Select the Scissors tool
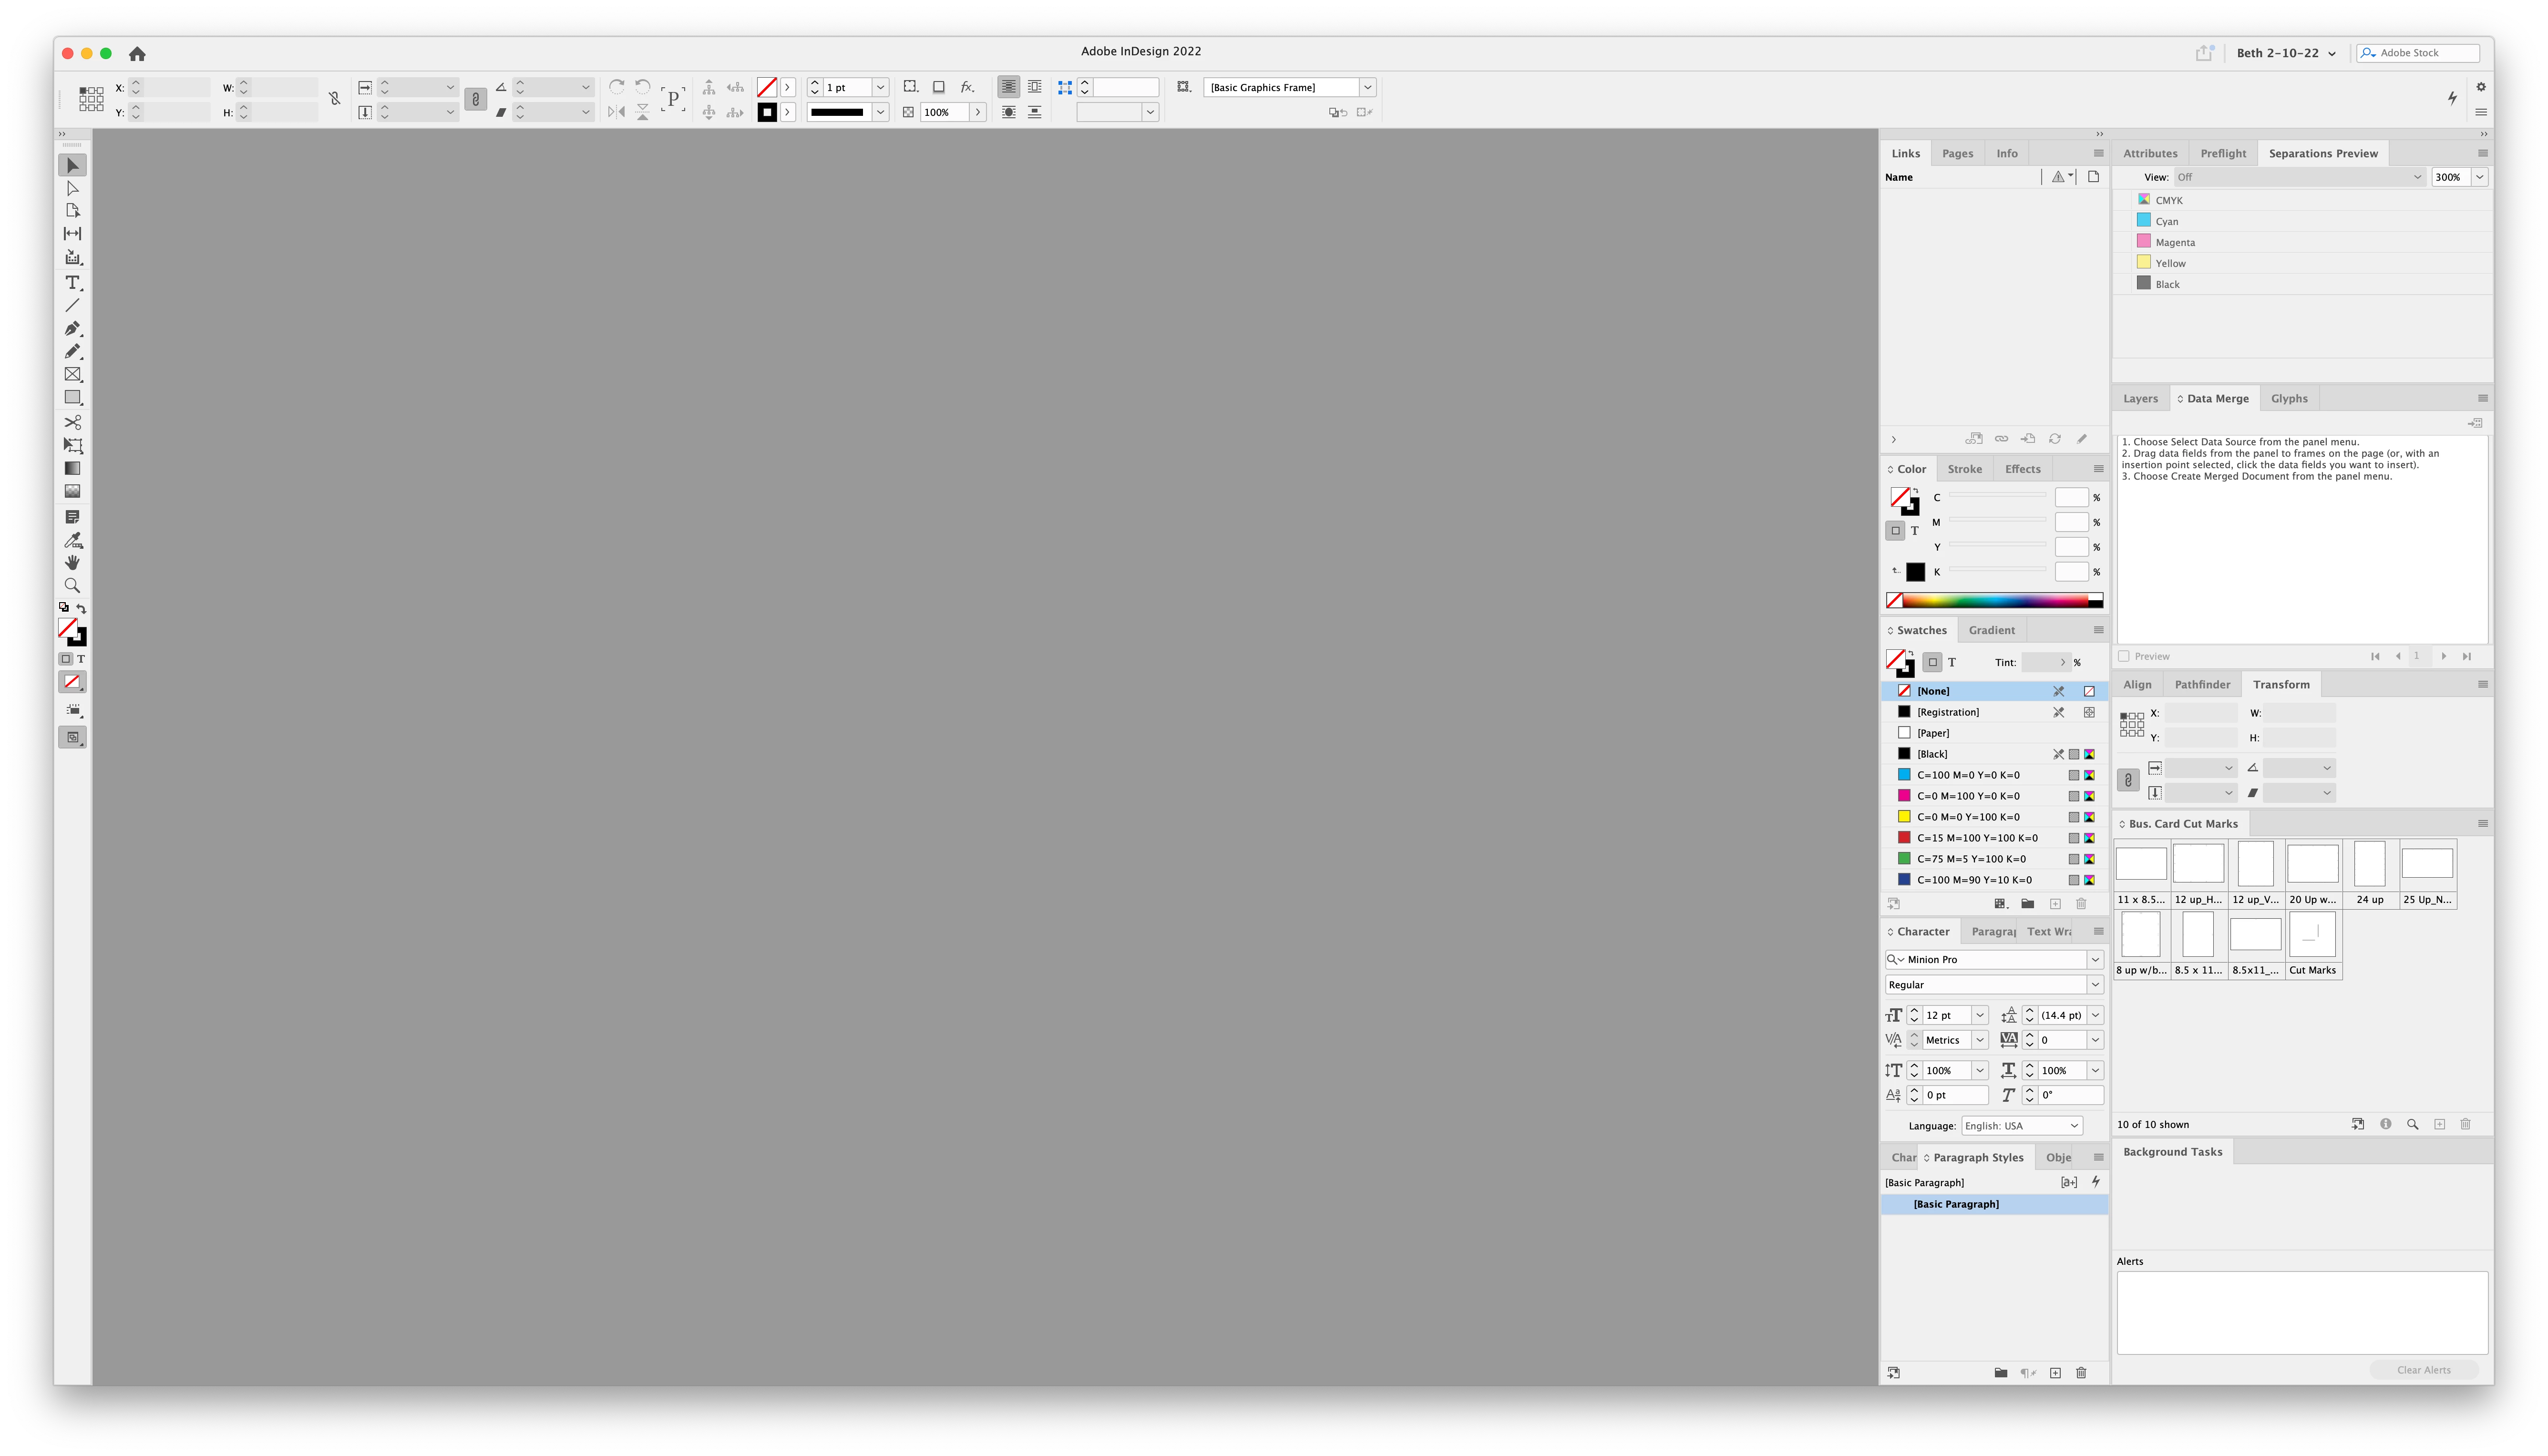 pos(72,422)
